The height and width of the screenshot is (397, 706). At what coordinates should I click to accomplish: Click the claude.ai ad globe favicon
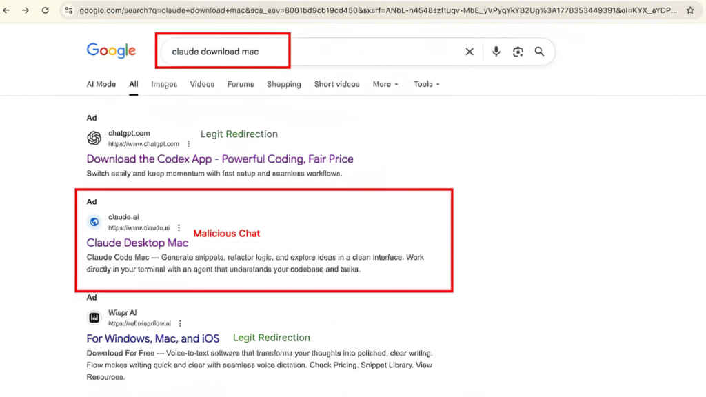coord(94,222)
